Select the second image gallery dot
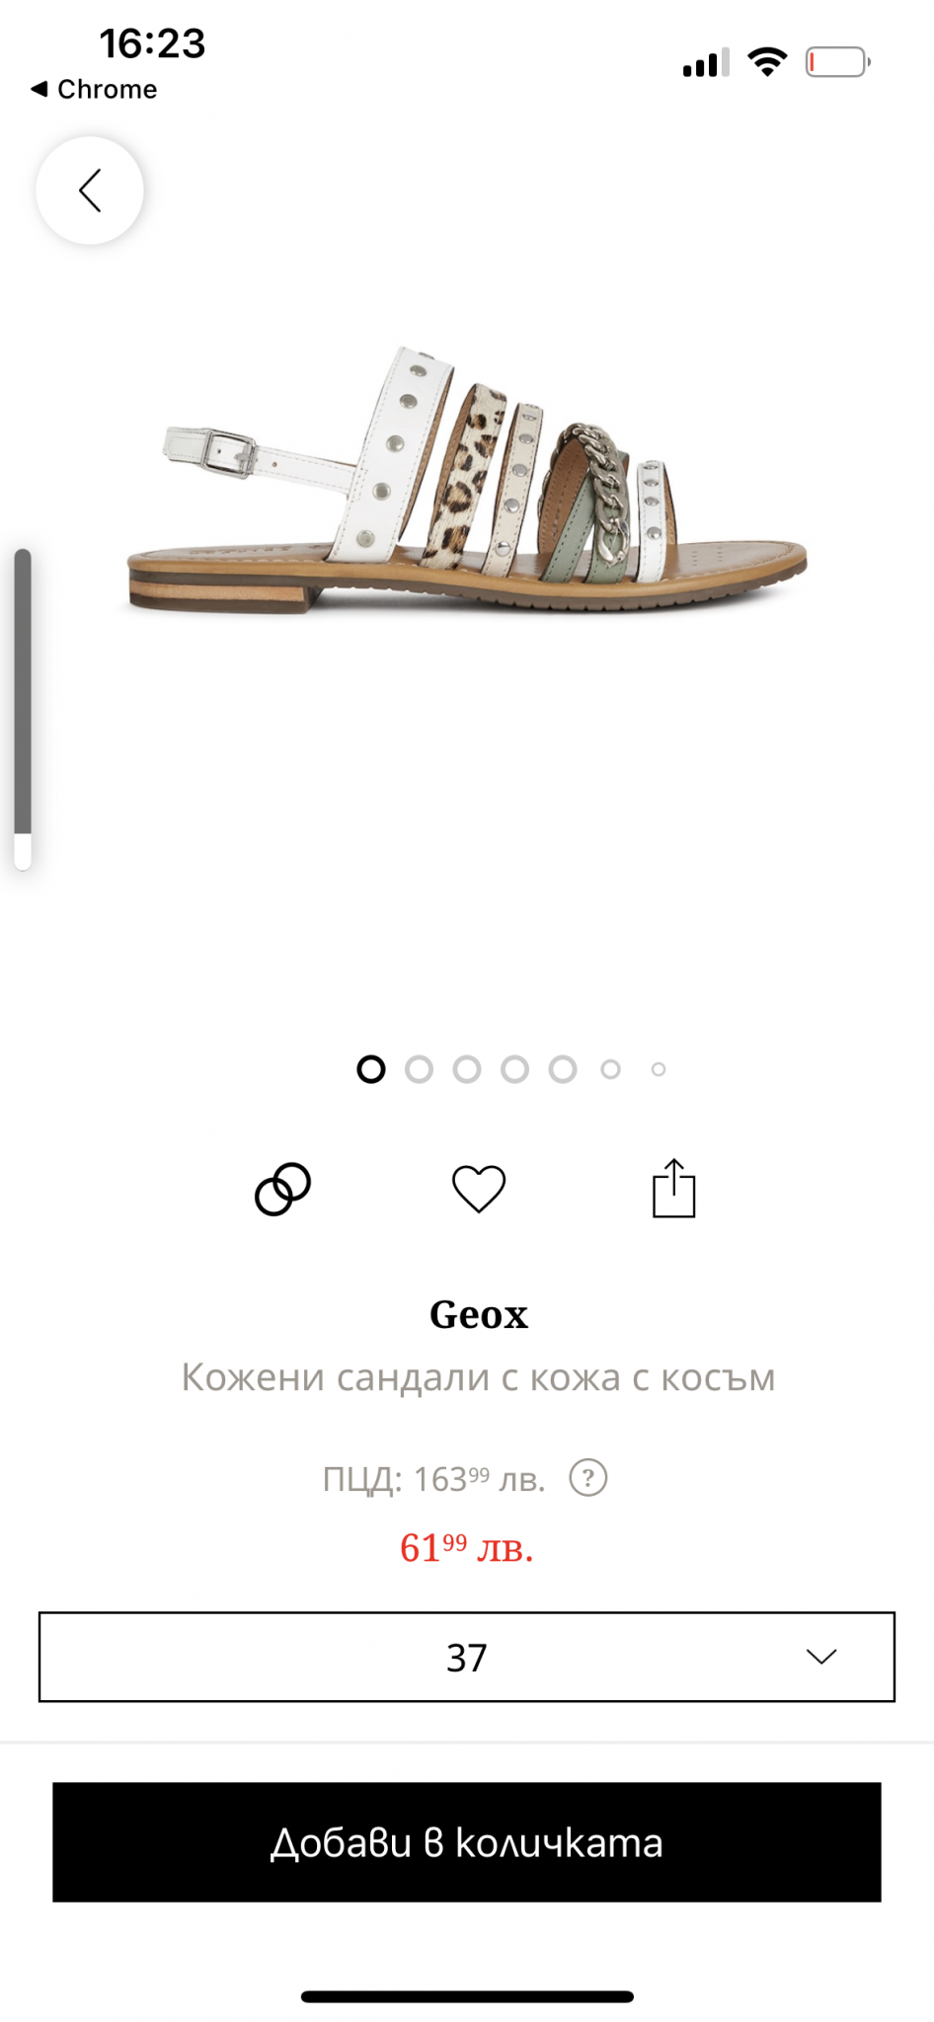Viewport: 934px width, 2022px height. (419, 1069)
